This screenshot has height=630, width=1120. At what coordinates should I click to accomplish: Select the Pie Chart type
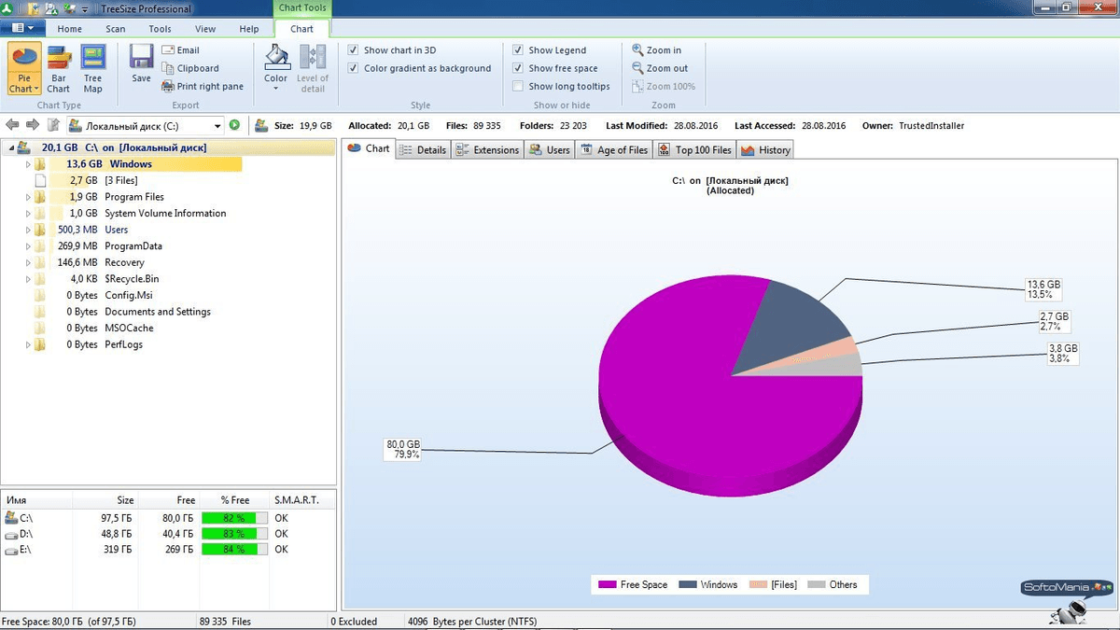(22, 65)
